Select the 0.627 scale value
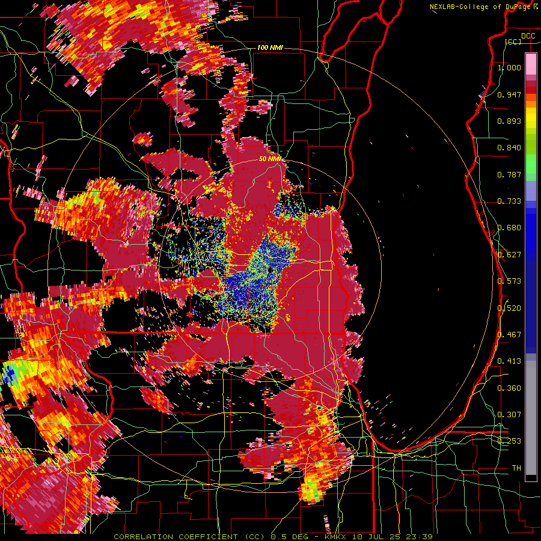541x541 pixels. pyautogui.click(x=509, y=255)
